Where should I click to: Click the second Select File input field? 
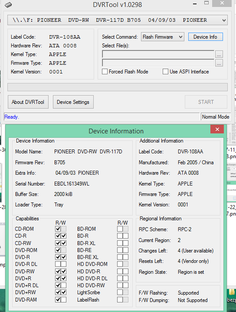pyautogui.click(x=158, y=63)
